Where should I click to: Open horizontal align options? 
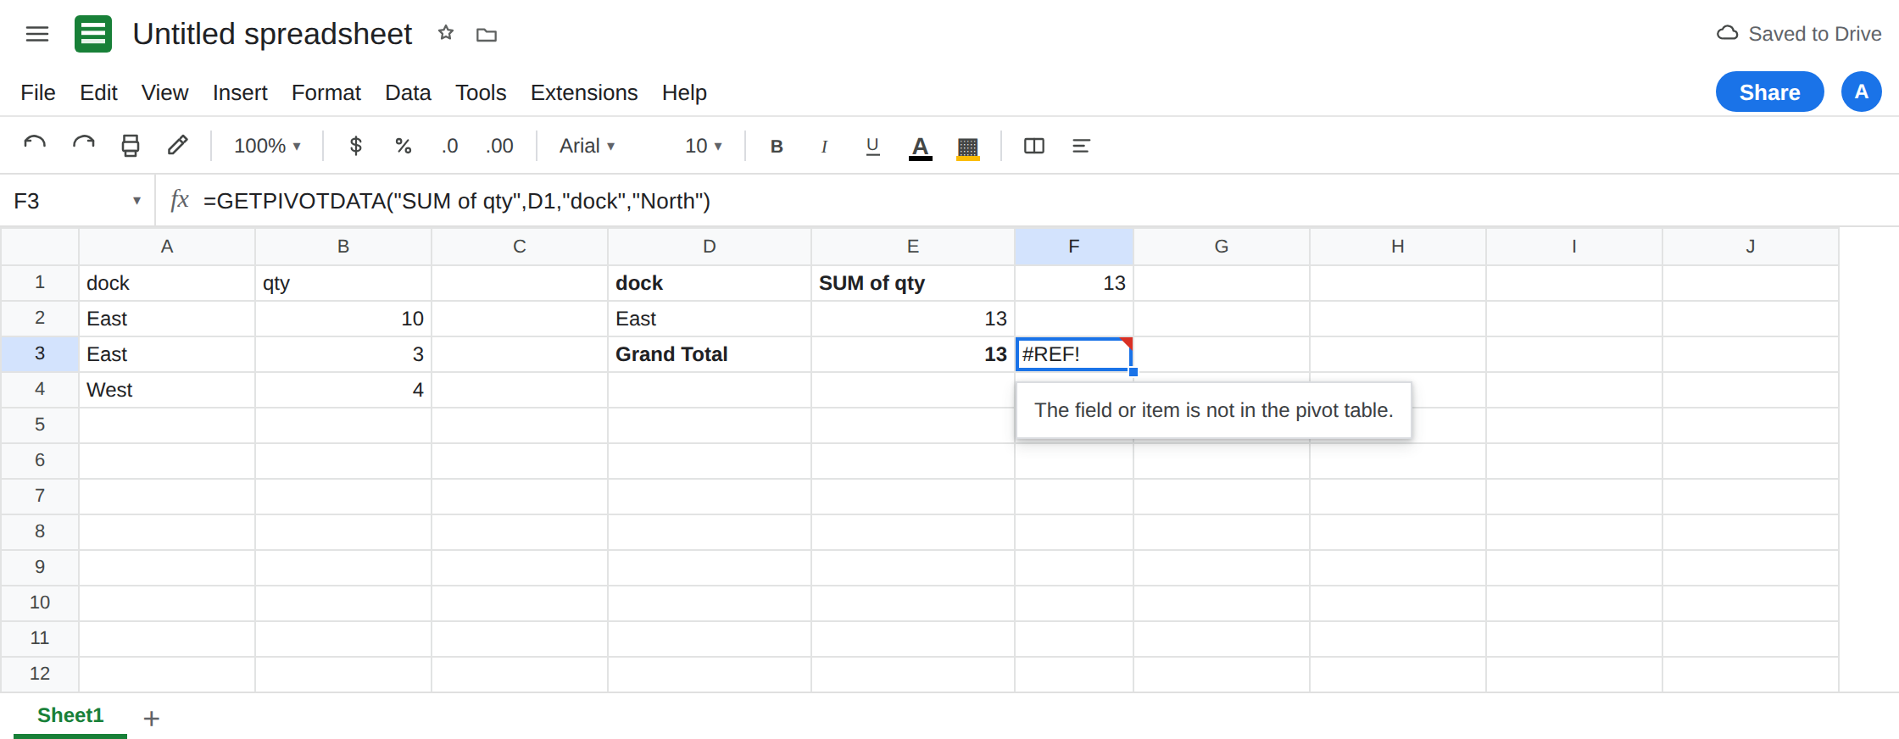(1081, 146)
